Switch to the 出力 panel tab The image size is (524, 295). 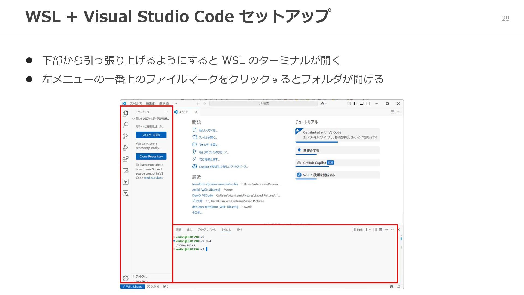point(190,230)
